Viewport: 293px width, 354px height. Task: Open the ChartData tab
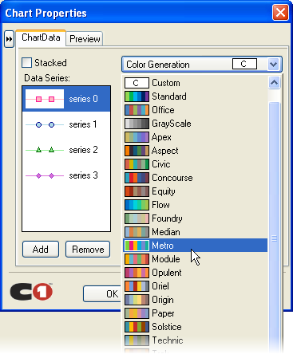pos(41,37)
